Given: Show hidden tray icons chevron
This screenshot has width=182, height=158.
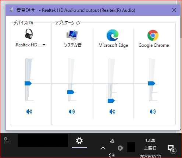Looking at the screenshot, I should (x=103, y=148).
